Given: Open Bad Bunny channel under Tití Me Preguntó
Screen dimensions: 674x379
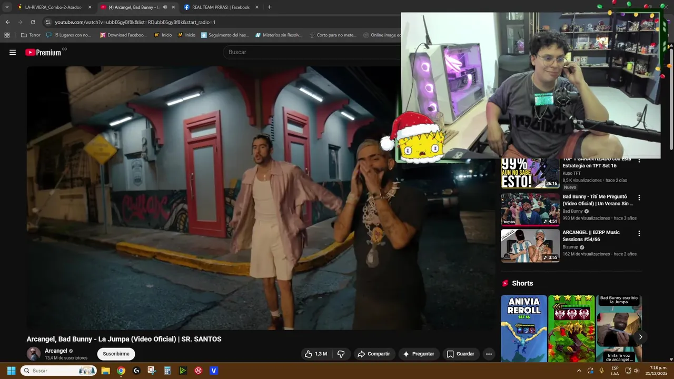Looking at the screenshot, I should pos(572,211).
